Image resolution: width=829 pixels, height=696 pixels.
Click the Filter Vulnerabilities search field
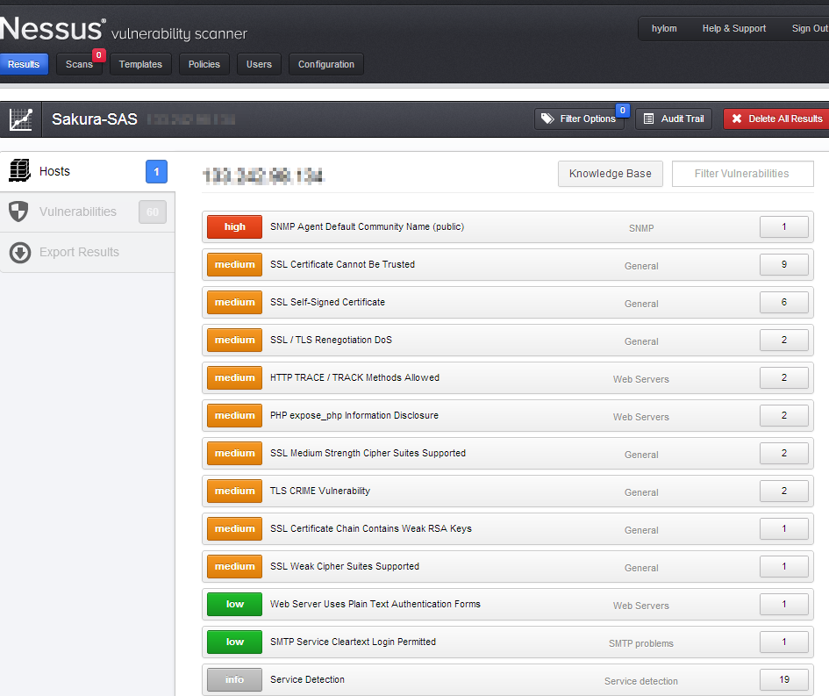[x=742, y=174]
